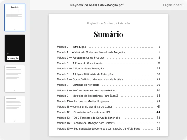The image size is (187, 140).
Task: Click 'Módulo 12 — Construindo Cohorts com SQL'
Action: [84, 112]
